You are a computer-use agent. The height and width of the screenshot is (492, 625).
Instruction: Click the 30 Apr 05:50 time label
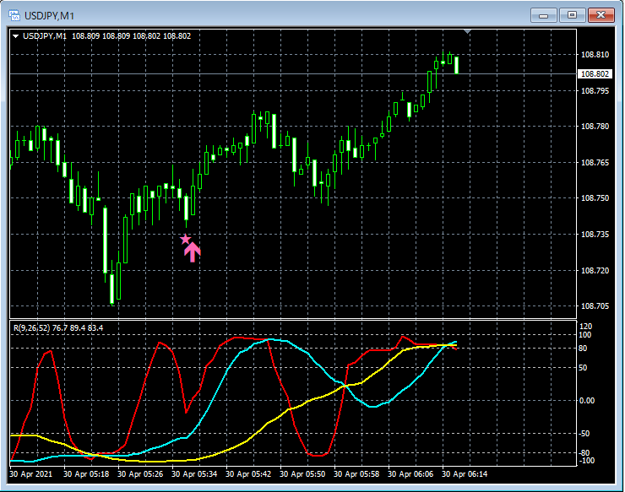click(x=302, y=474)
